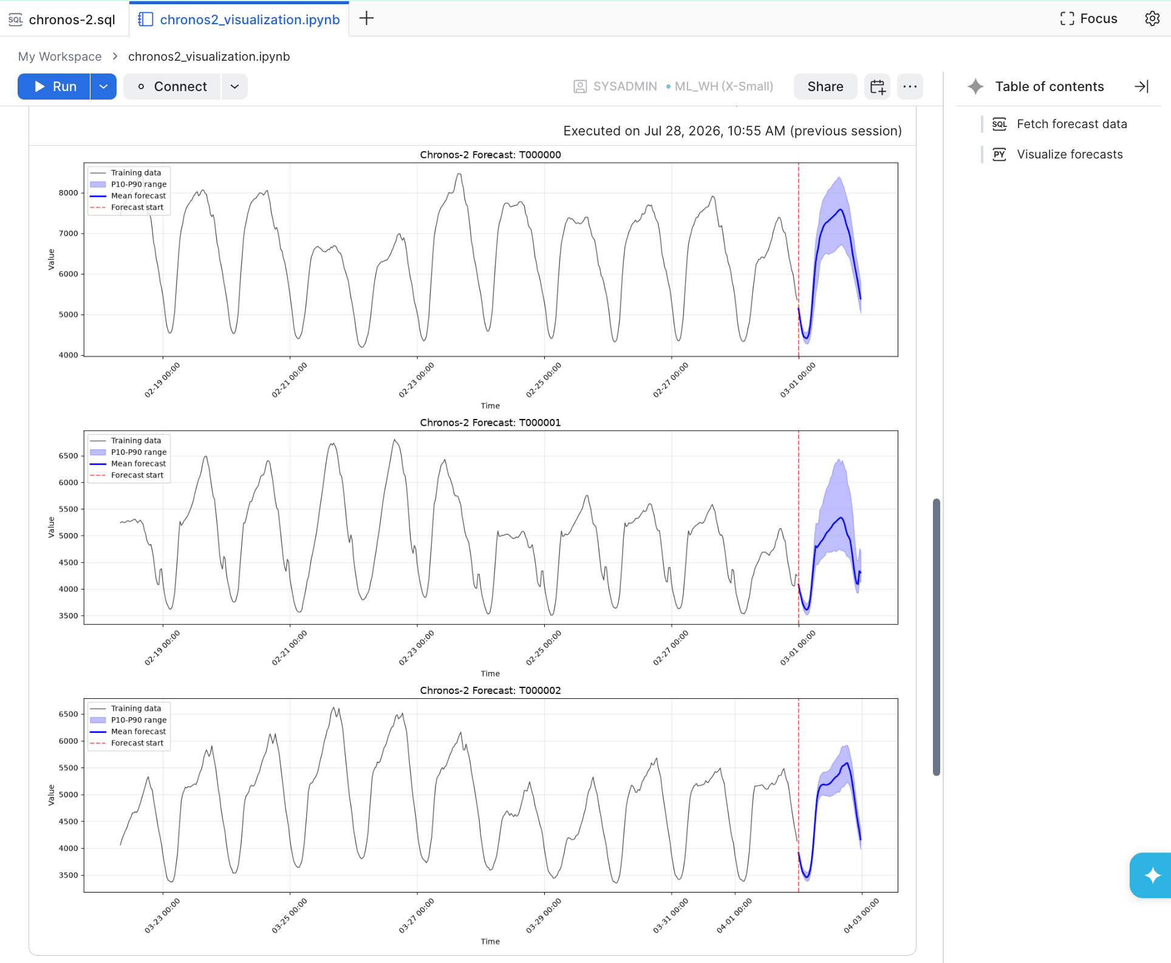Click the PY icon beside Visualize forecasts
Viewport: 1171px width, 963px height.
coord(999,155)
